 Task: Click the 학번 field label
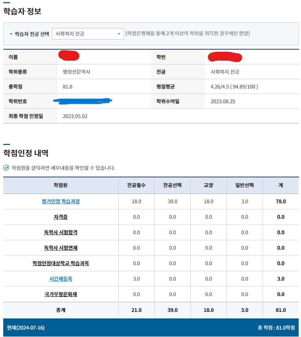(161, 57)
